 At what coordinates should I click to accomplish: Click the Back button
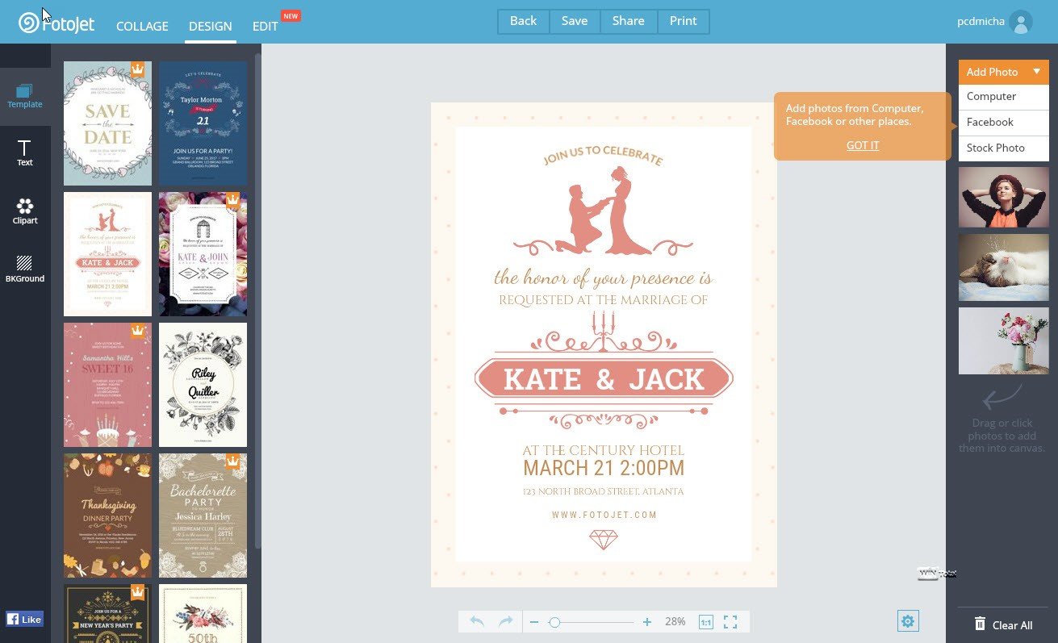(x=523, y=21)
